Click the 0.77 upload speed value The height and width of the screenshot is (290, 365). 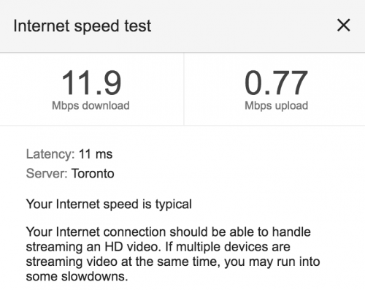pyautogui.click(x=276, y=83)
